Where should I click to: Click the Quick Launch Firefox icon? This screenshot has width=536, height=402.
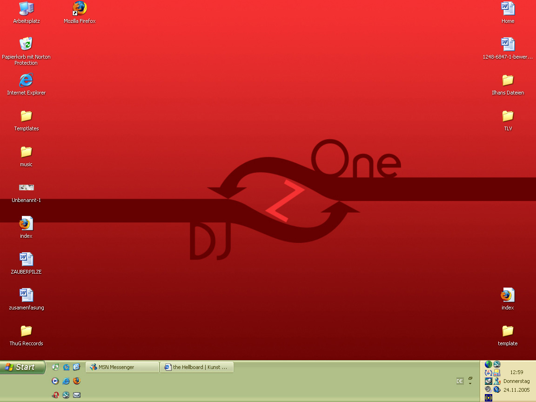[77, 381]
